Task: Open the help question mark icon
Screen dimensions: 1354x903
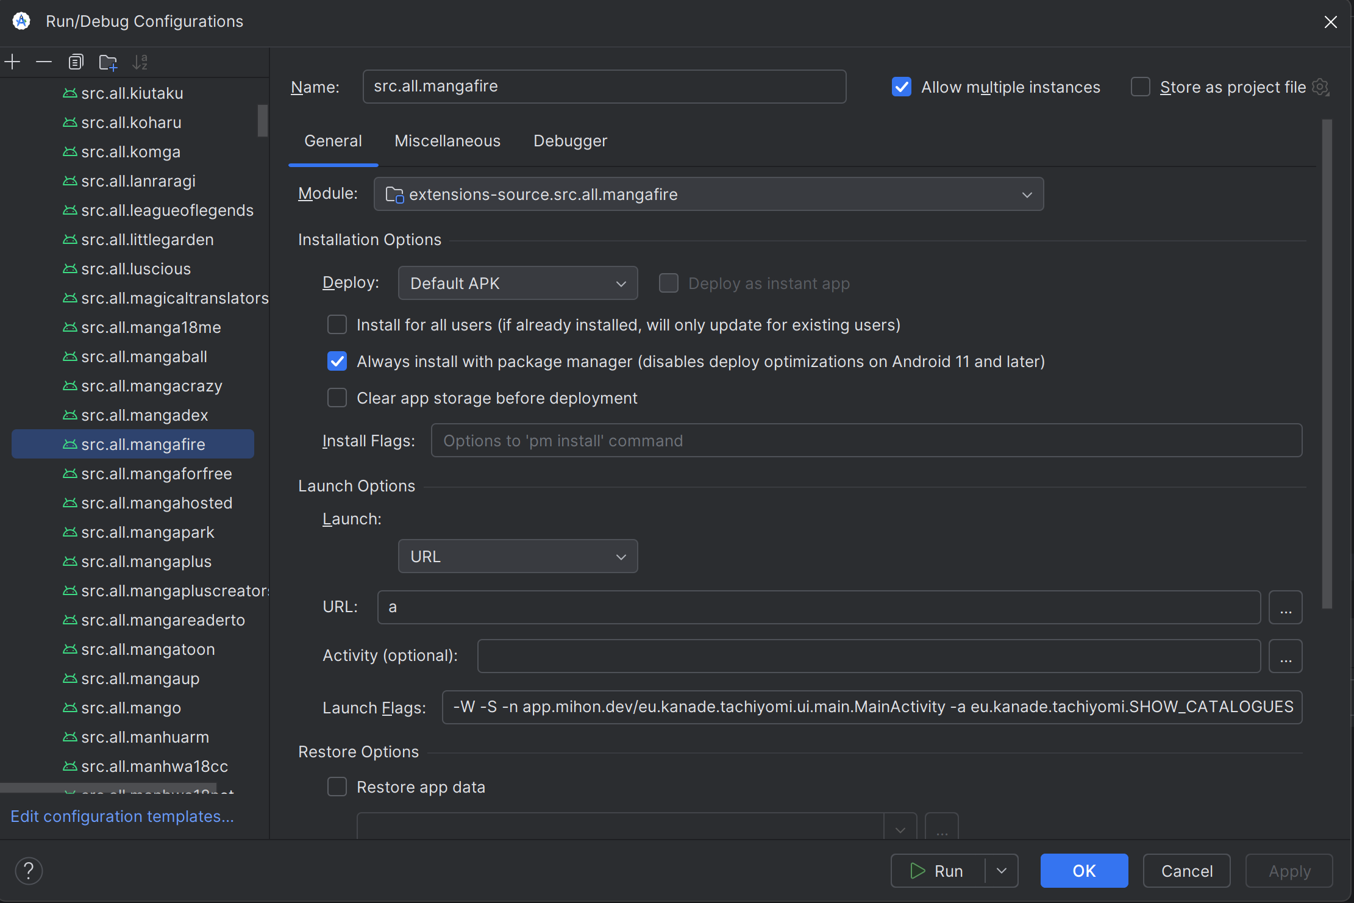Action: click(x=29, y=871)
